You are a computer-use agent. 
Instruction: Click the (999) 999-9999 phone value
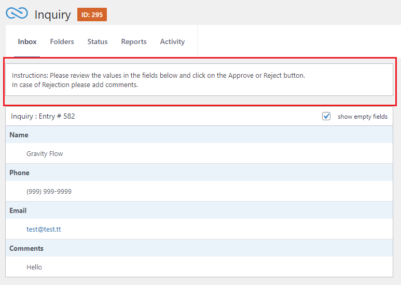click(49, 191)
